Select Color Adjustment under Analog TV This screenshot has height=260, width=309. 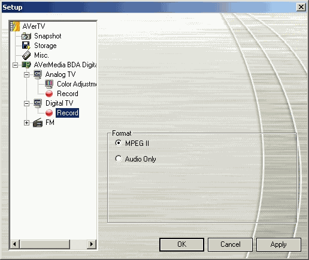77,84
